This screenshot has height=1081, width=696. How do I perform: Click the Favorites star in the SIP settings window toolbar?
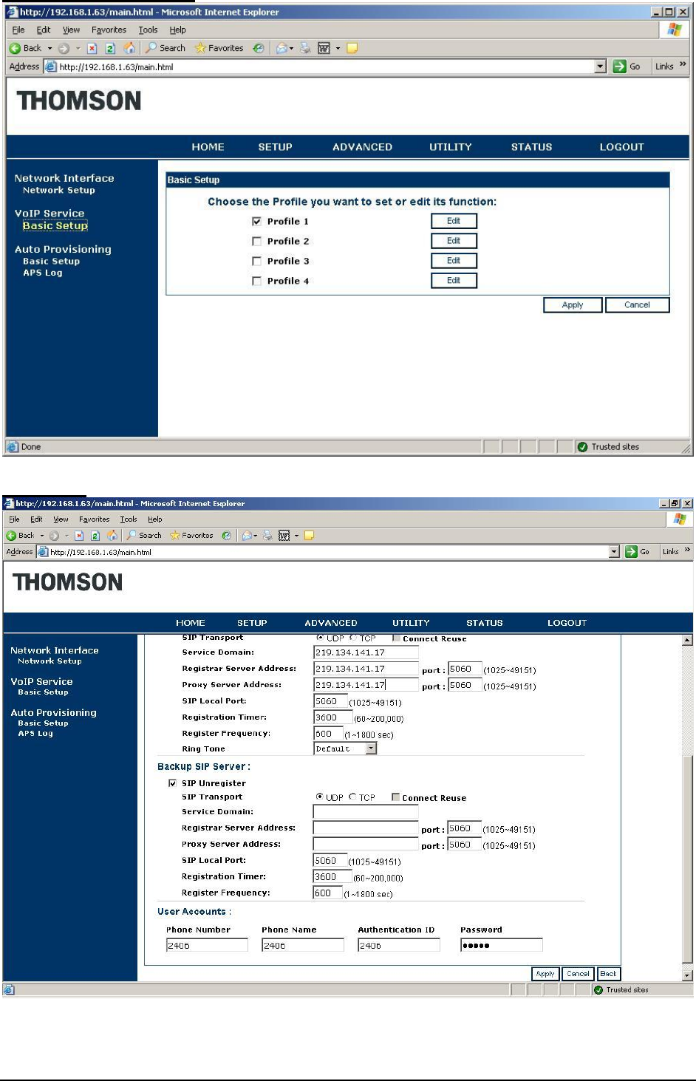pyautogui.click(x=175, y=536)
